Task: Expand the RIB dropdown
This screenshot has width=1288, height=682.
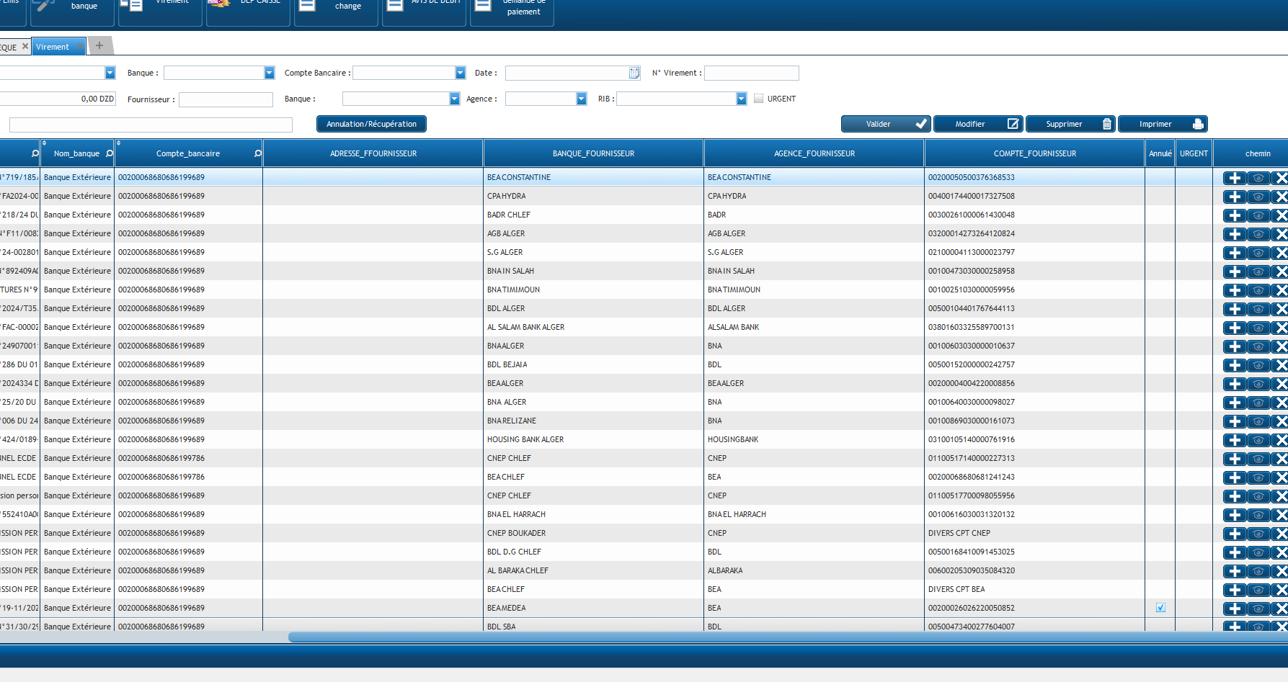Action: [x=741, y=99]
